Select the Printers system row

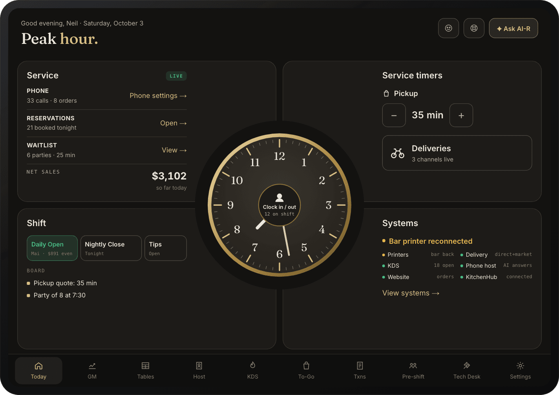pyautogui.click(x=418, y=255)
